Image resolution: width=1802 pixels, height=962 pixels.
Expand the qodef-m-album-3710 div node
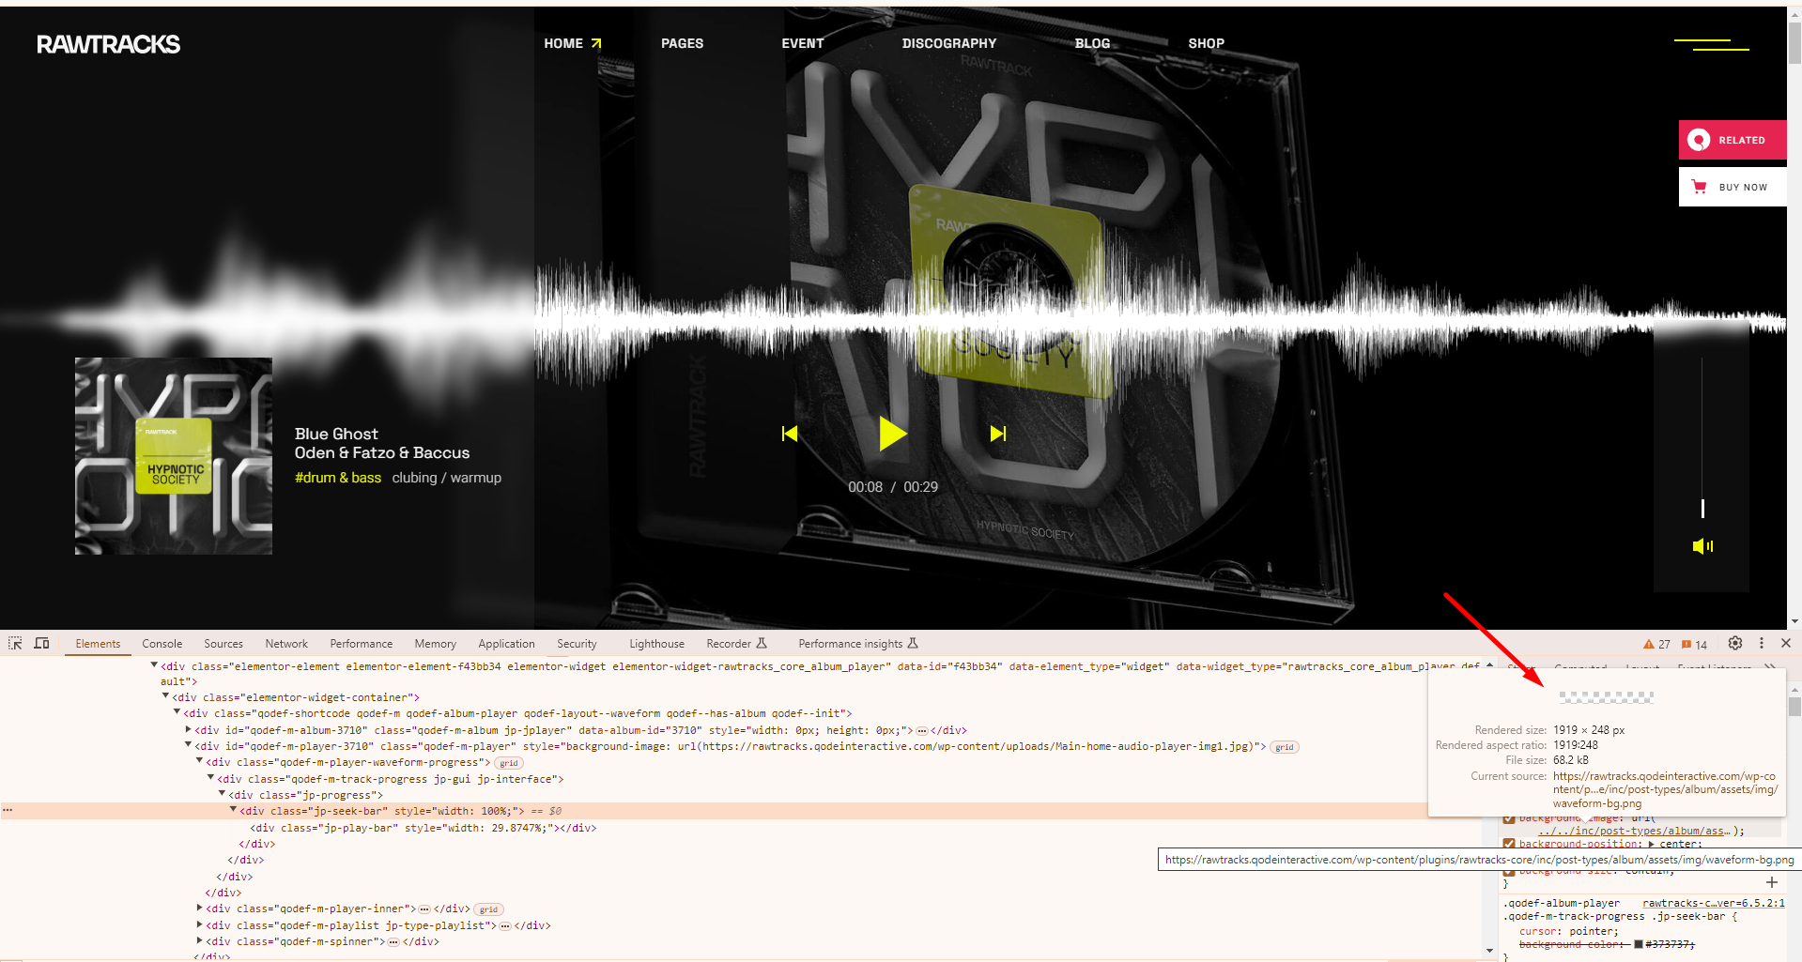coord(188,728)
